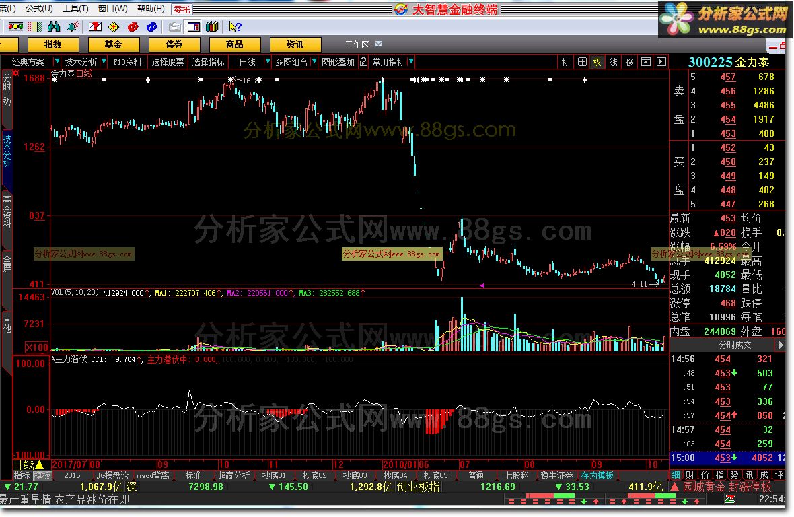This screenshot has height=517, width=794.
Task: Expand the 经典方案 dropdown arrow
Action: pyautogui.click(x=57, y=61)
